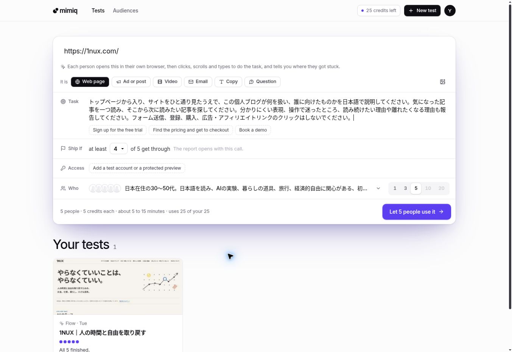Click 'Add a test account or a protected preview'
This screenshot has width=512, height=352.
137,168
